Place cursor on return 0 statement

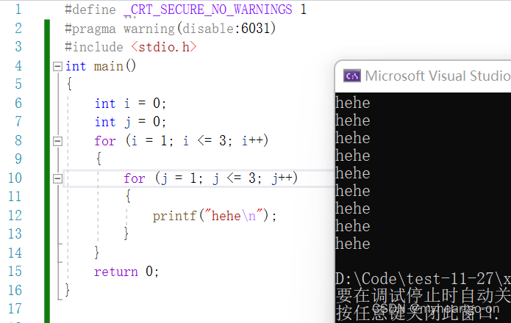click(126, 272)
